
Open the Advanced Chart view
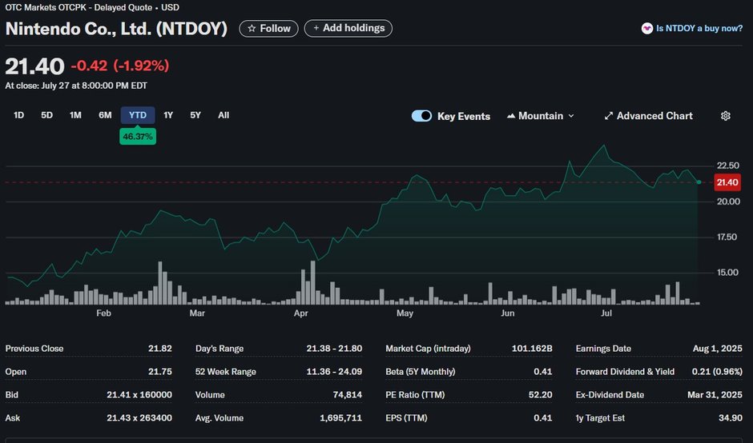[x=648, y=116]
